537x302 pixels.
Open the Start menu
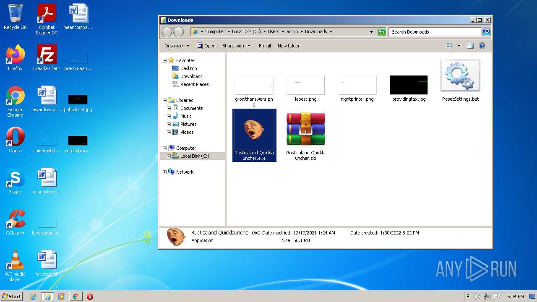tap(12, 296)
